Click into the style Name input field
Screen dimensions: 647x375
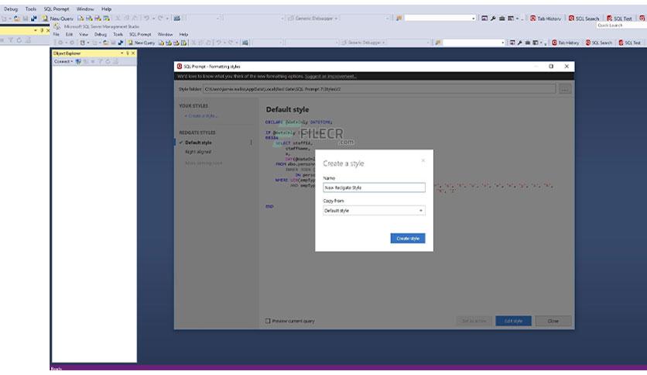[374, 187]
